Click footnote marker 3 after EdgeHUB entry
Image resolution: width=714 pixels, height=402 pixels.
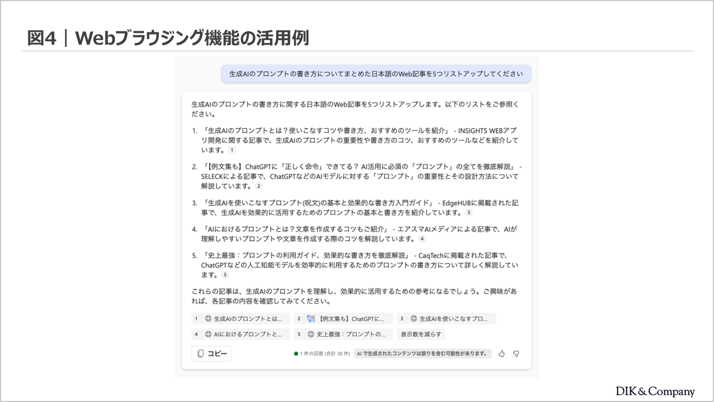pos(469,212)
